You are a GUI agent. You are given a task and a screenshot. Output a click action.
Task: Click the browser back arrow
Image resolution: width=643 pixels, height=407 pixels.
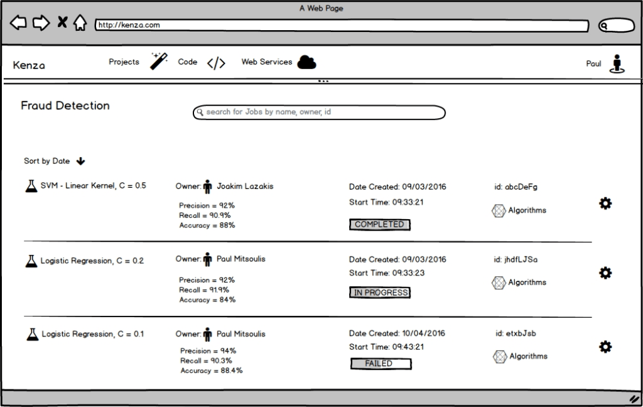pyautogui.click(x=18, y=24)
